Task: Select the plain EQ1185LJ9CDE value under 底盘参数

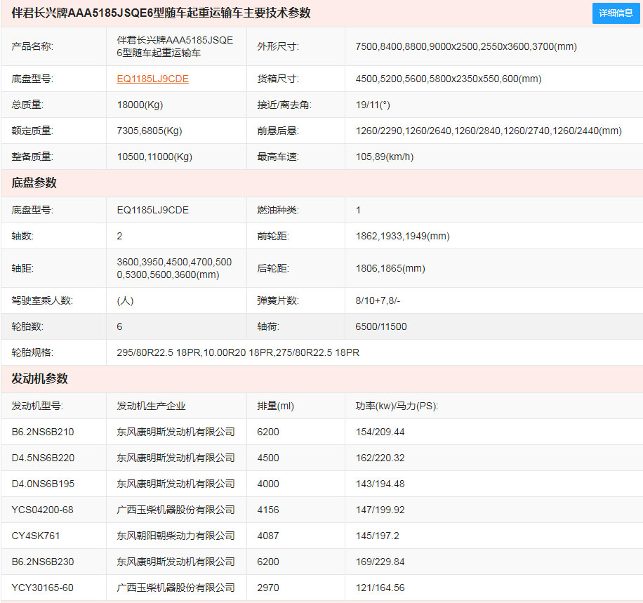Action: point(152,210)
